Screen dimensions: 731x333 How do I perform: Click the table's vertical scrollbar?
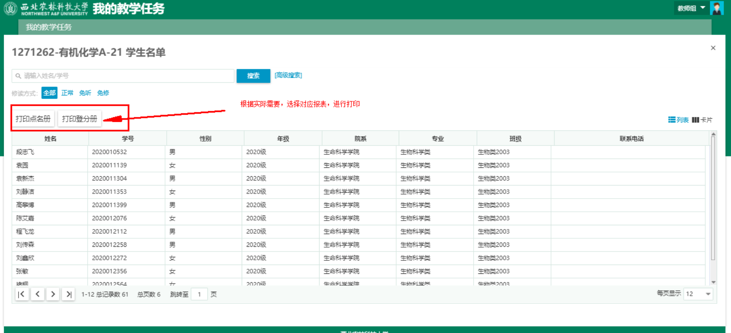tap(713, 199)
